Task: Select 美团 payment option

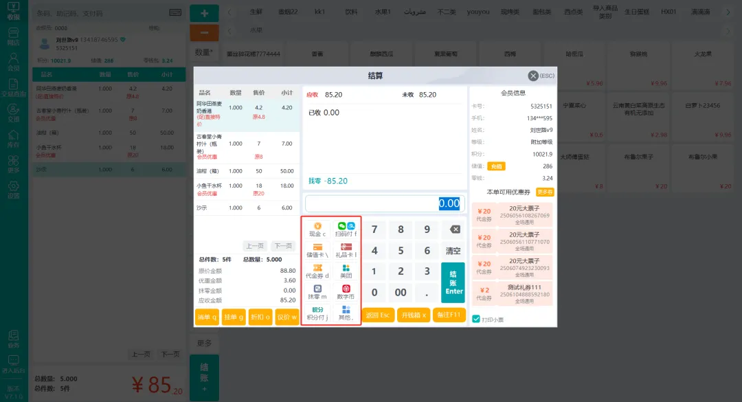Action: click(346, 271)
